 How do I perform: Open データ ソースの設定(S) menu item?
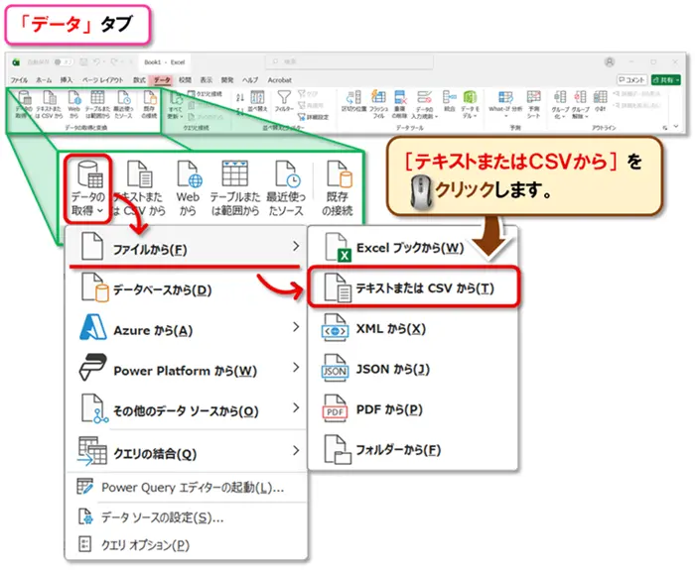[x=187, y=516]
